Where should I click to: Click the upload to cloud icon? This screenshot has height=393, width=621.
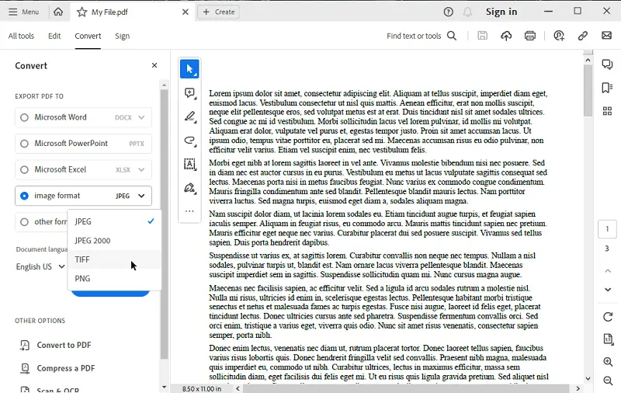pos(506,36)
